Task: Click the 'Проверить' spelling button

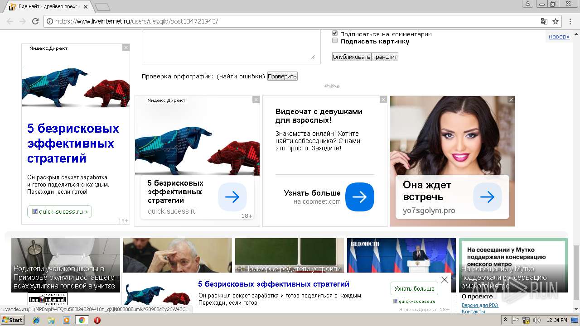Action: click(x=282, y=76)
